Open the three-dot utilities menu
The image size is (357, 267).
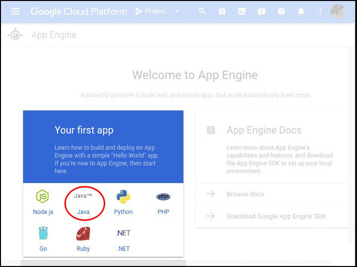[x=320, y=11]
